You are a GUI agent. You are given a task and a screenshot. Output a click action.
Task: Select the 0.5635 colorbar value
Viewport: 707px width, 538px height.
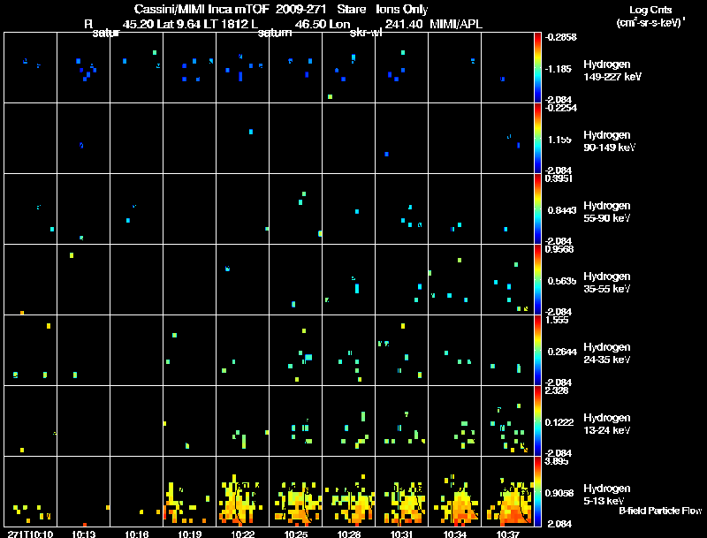point(562,281)
